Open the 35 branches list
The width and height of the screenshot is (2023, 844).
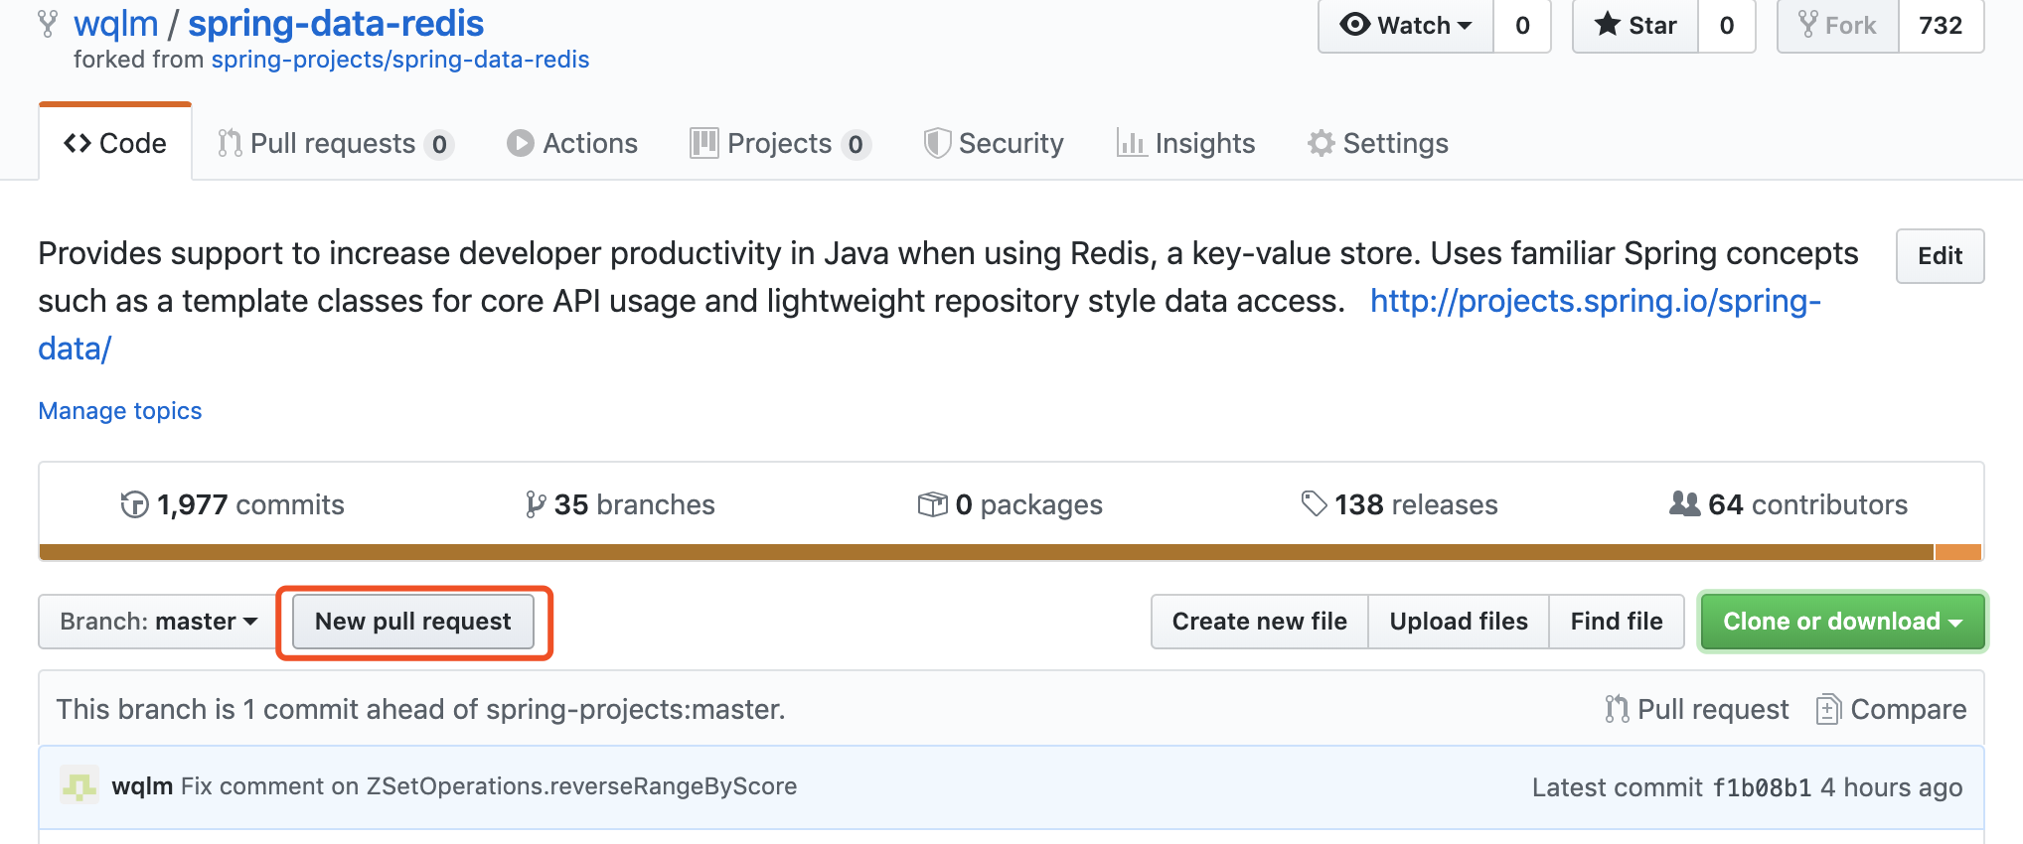coord(620,504)
